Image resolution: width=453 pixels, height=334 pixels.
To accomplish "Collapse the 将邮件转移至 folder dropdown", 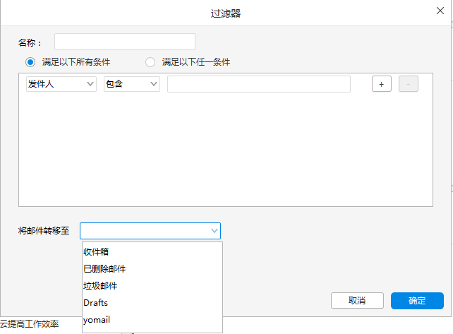I will (x=214, y=231).
